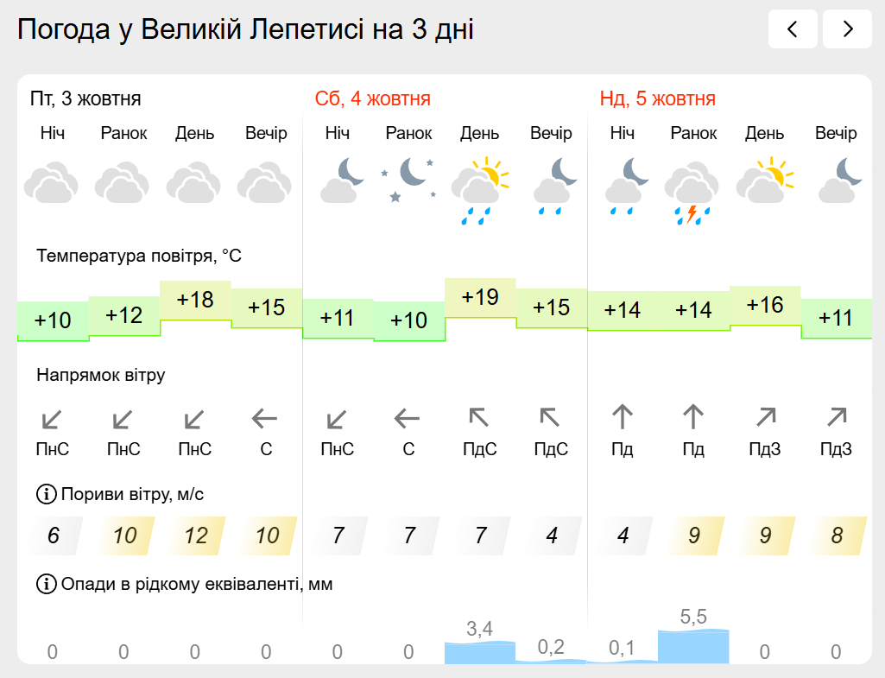Click Sunday evening wind arrow icon

(x=836, y=418)
